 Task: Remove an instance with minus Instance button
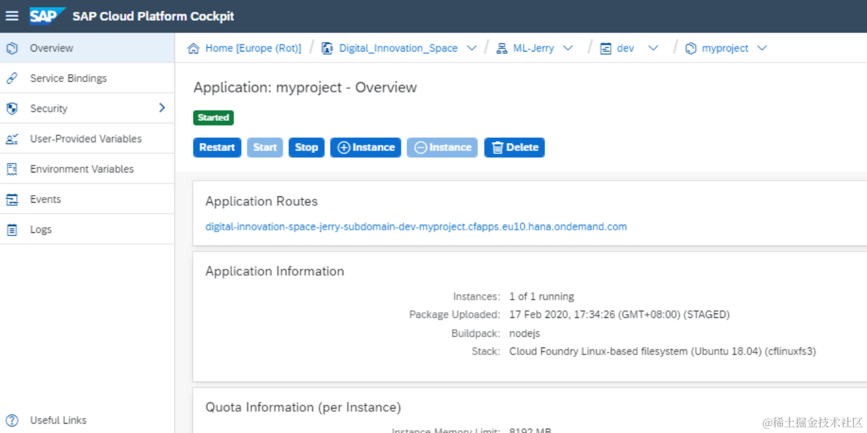pos(442,147)
